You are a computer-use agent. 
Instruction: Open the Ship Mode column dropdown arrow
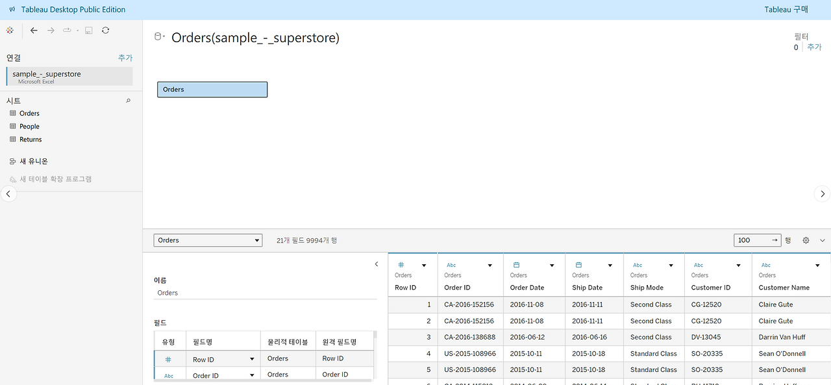coord(671,265)
